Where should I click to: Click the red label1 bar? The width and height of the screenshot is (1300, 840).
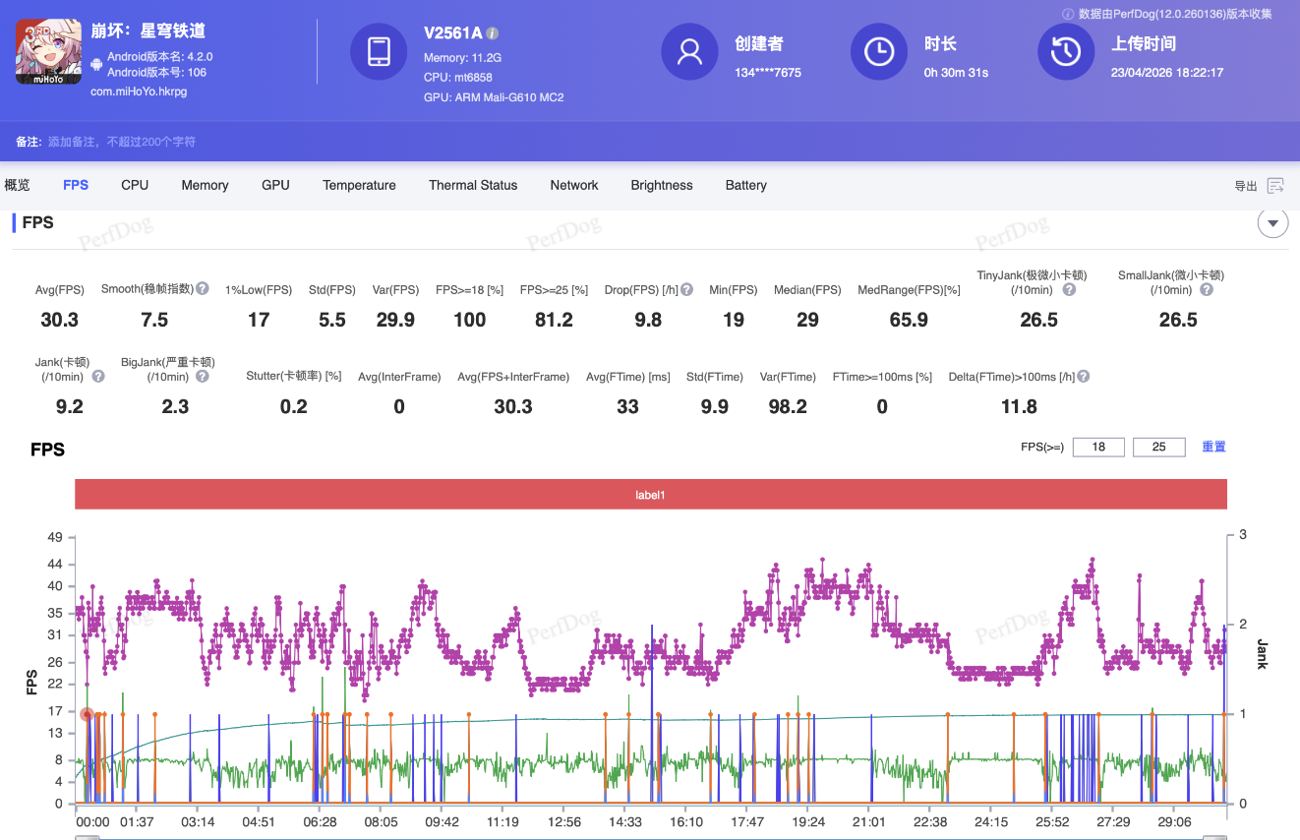(x=650, y=495)
